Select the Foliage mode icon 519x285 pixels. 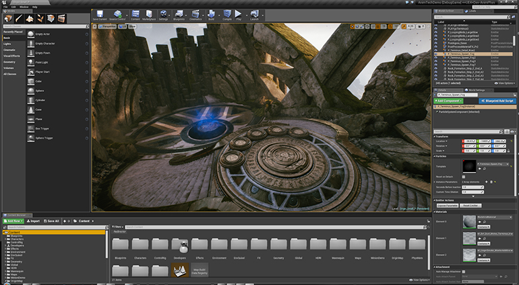click(40, 19)
